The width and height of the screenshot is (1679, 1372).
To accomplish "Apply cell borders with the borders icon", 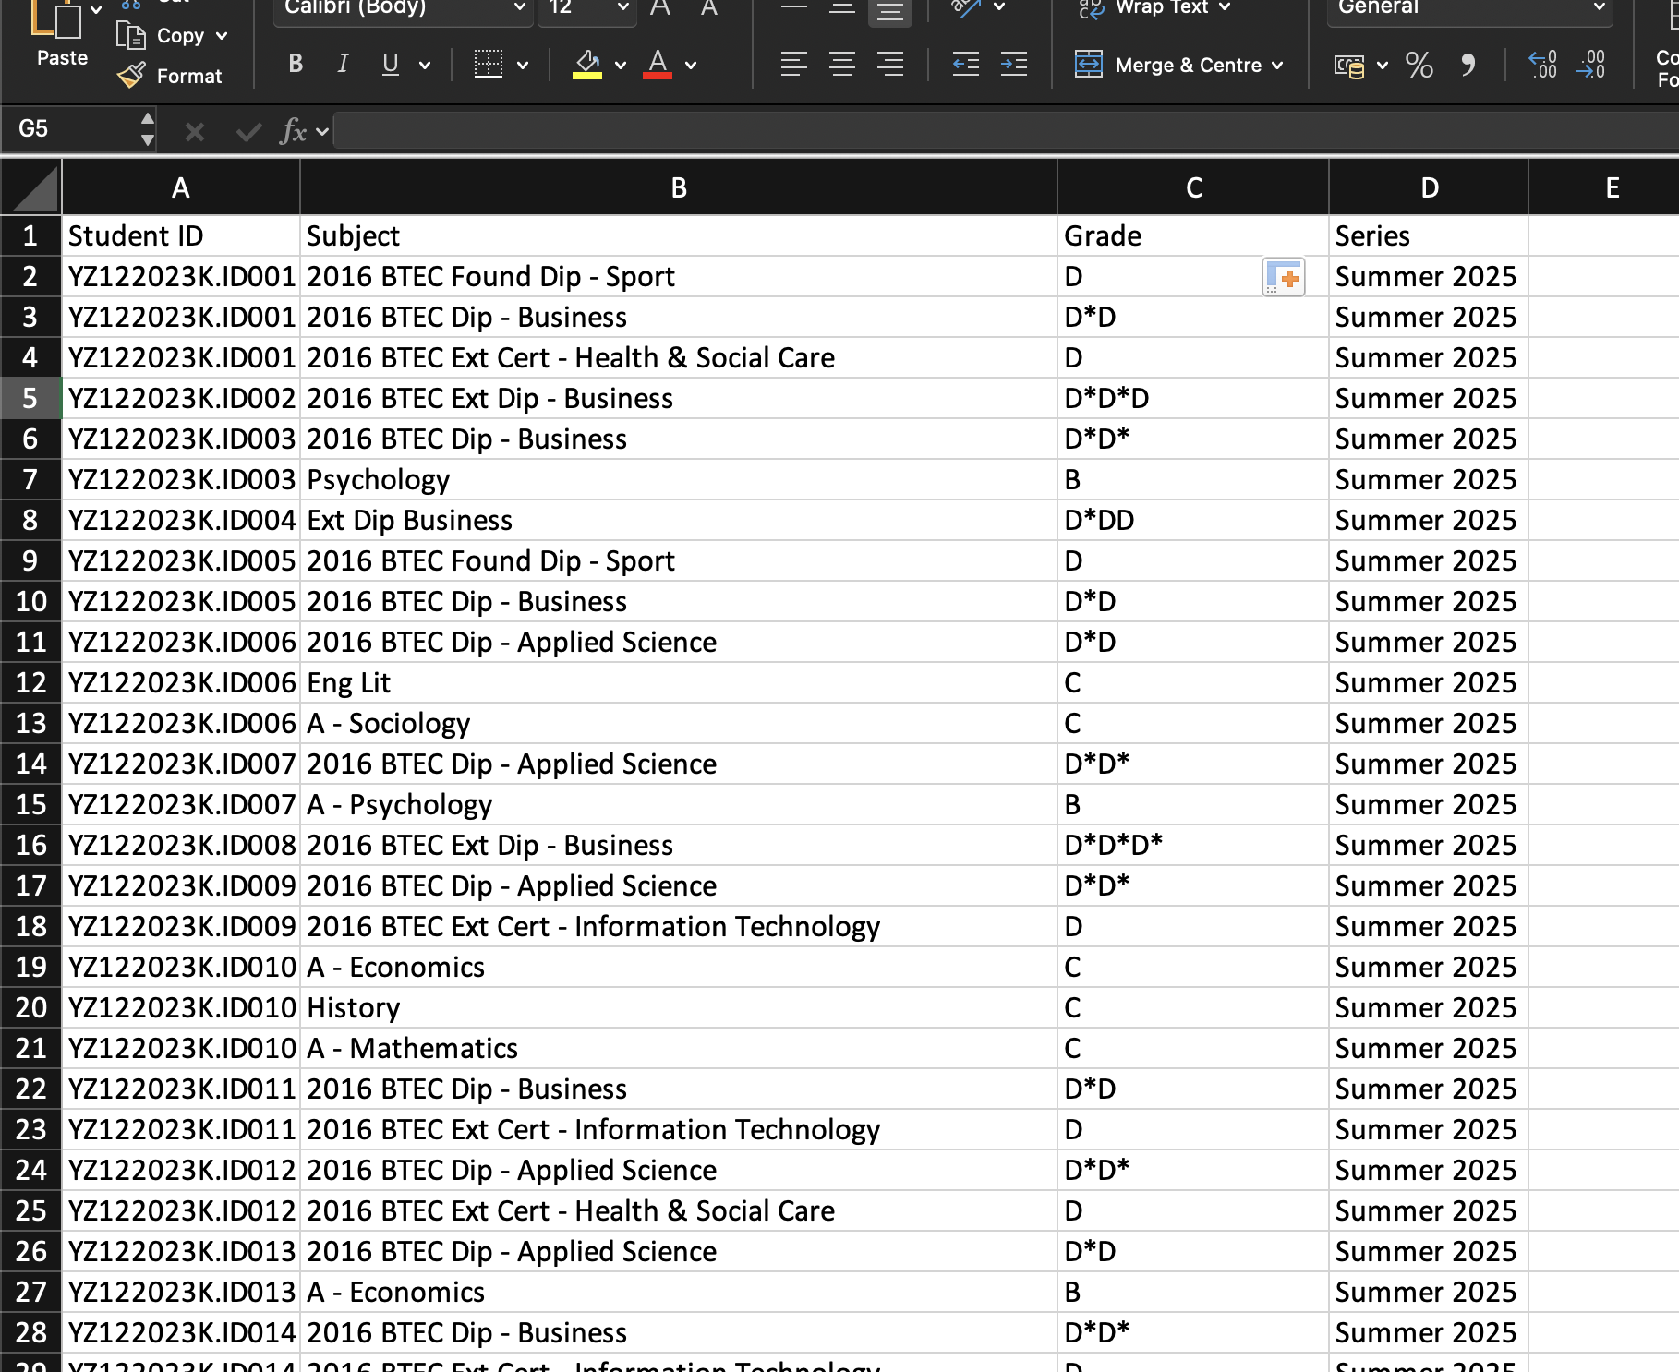I will (x=489, y=64).
